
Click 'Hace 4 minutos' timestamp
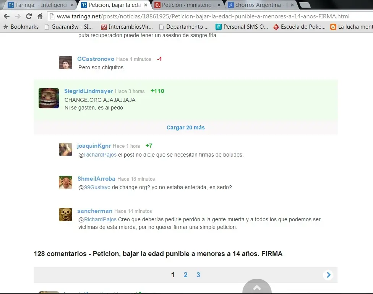coord(134,59)
